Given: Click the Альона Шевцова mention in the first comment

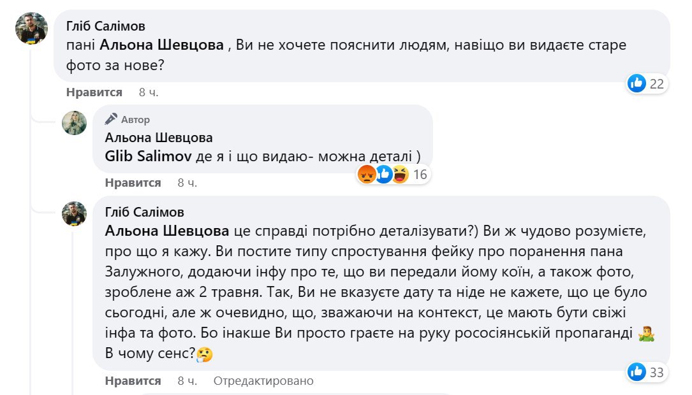Looking at the screenshot, I should pos(162,45).
